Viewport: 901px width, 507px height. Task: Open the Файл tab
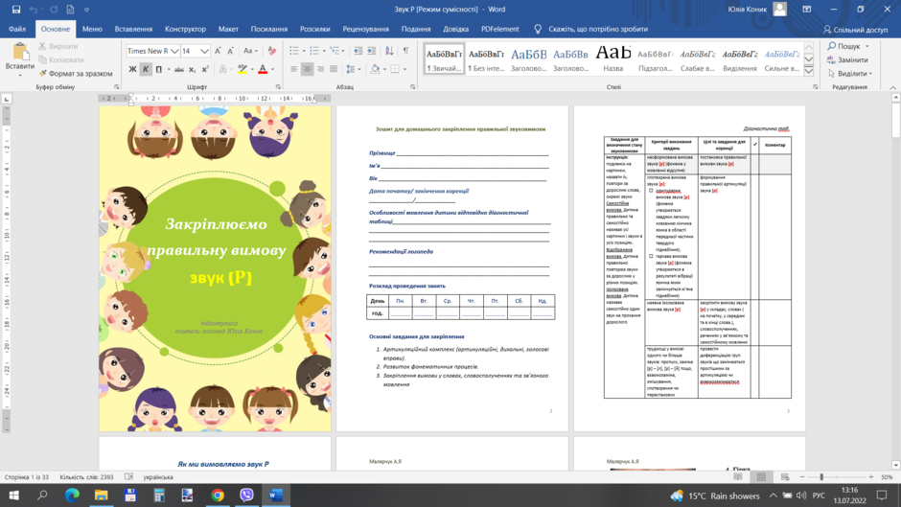click(x=17, y=30)
